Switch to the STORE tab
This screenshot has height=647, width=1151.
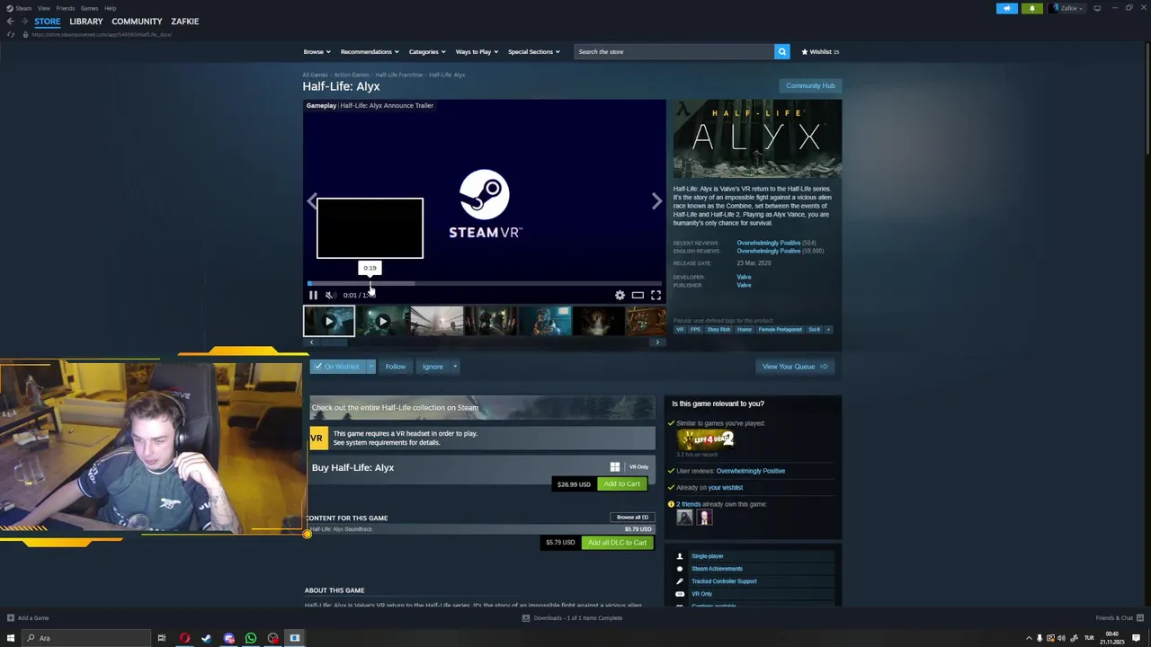pos(48,21)
